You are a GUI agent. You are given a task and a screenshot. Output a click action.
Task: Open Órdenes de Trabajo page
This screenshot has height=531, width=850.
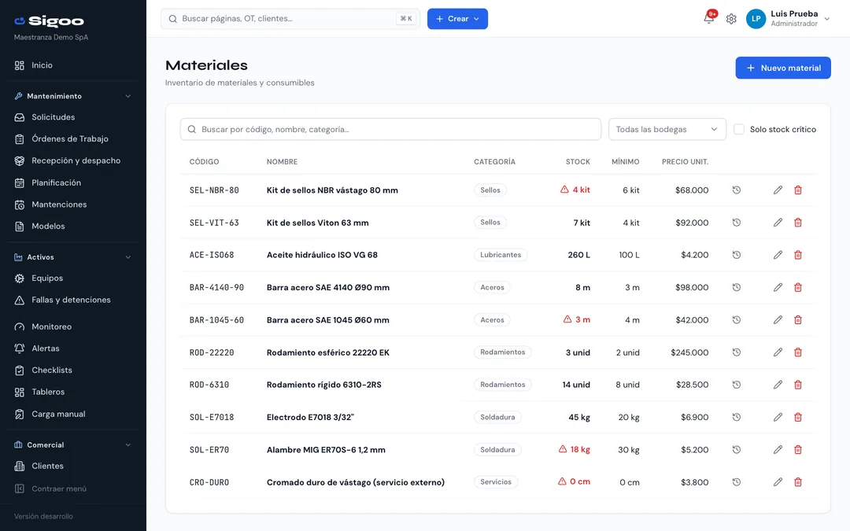73,138
